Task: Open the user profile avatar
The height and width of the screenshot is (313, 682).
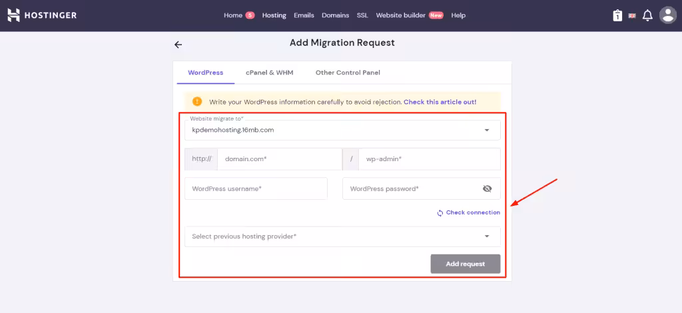Action: [667, 15]
